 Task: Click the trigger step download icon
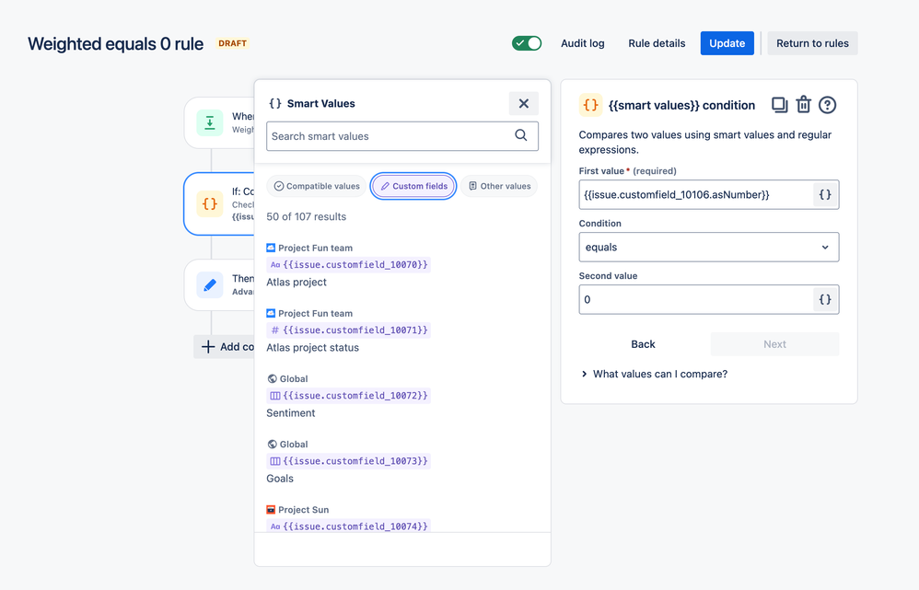click(210, 123)
